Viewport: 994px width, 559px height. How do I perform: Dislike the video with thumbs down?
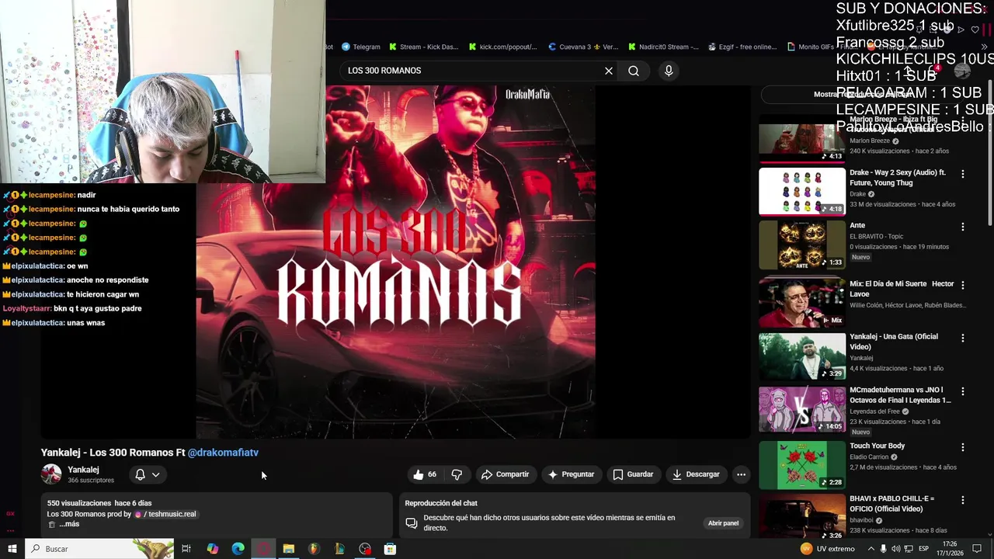point(457,474)
